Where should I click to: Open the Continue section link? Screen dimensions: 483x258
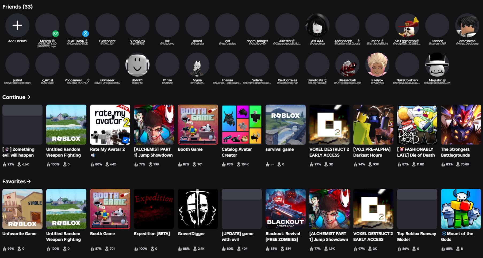click(x=16, y=97)
